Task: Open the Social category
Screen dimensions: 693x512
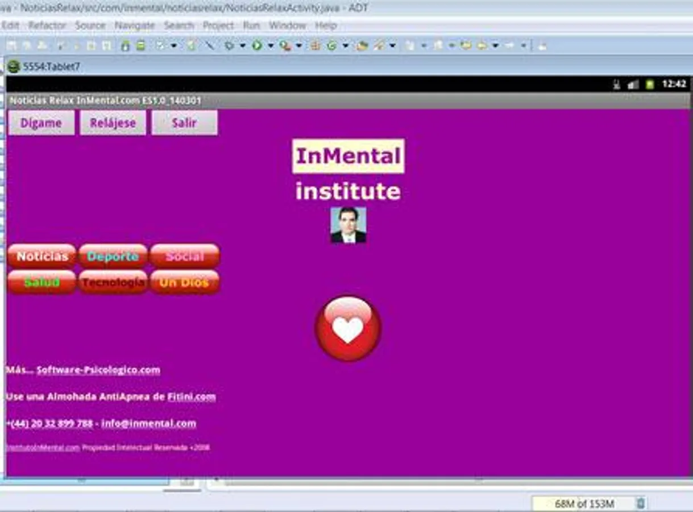Action: (185, 257)
